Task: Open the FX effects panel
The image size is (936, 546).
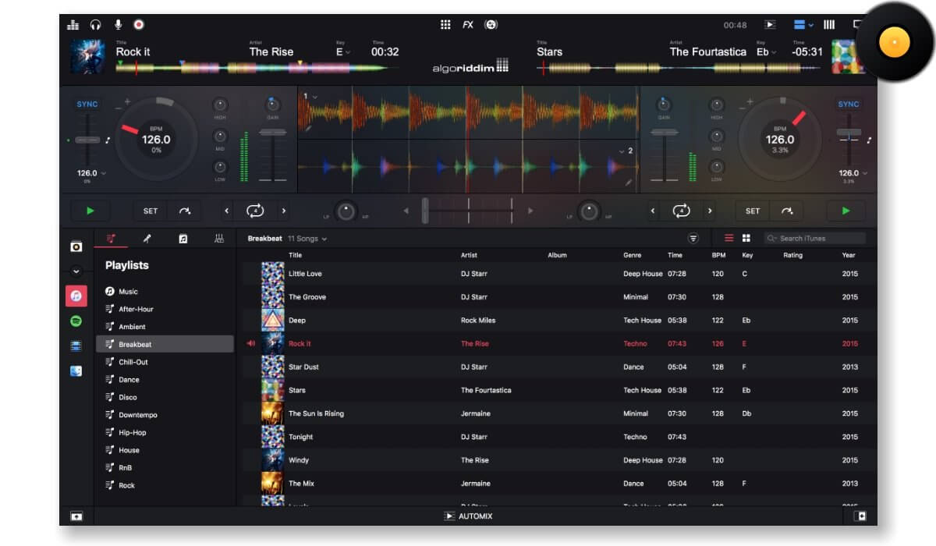Action: pos(467,25)
